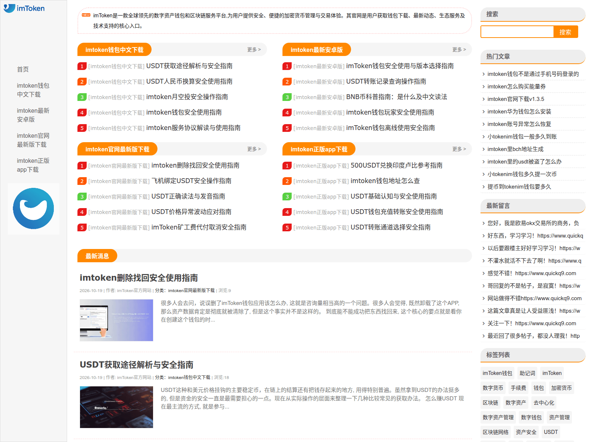Select the imToken钱包 tag
This screenshot has height=442, width=590.
pos(497,373)
